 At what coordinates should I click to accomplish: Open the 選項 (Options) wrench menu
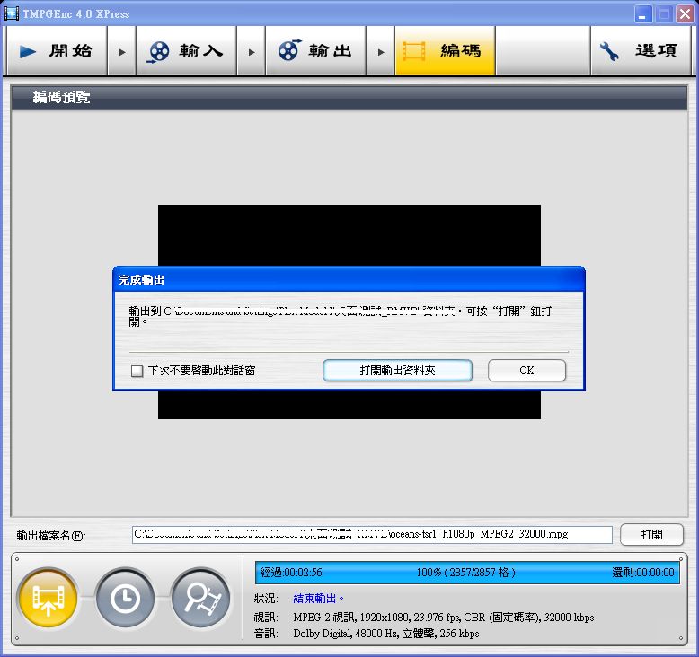pos(641,51)
